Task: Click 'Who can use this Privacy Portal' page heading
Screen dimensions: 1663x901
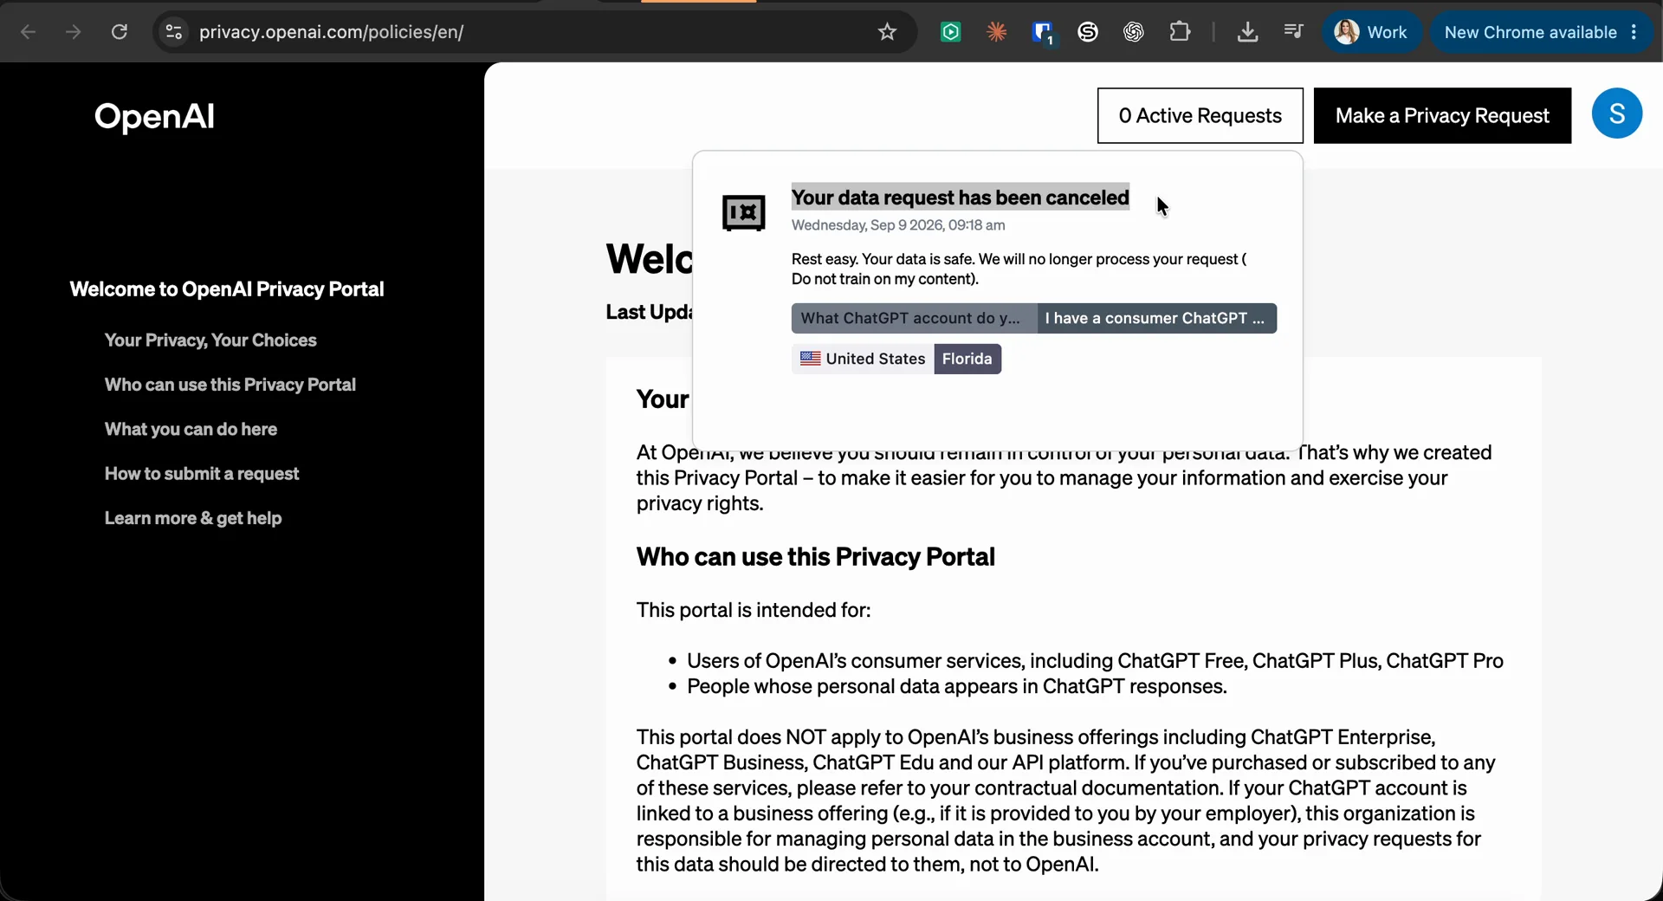Action: (815, 556)
